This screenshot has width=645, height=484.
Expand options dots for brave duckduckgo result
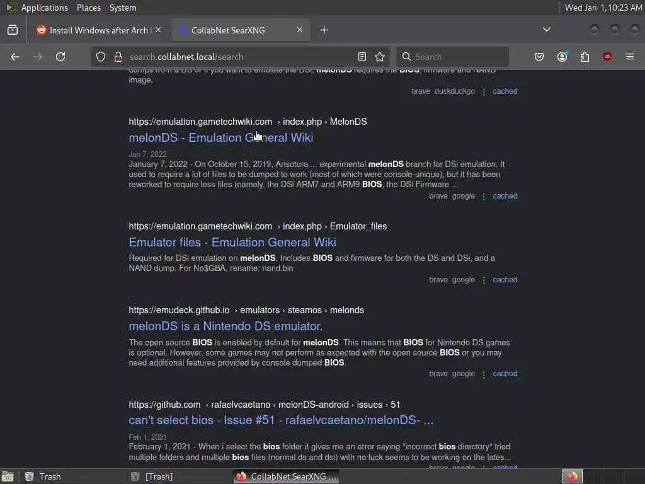point(484,92)
